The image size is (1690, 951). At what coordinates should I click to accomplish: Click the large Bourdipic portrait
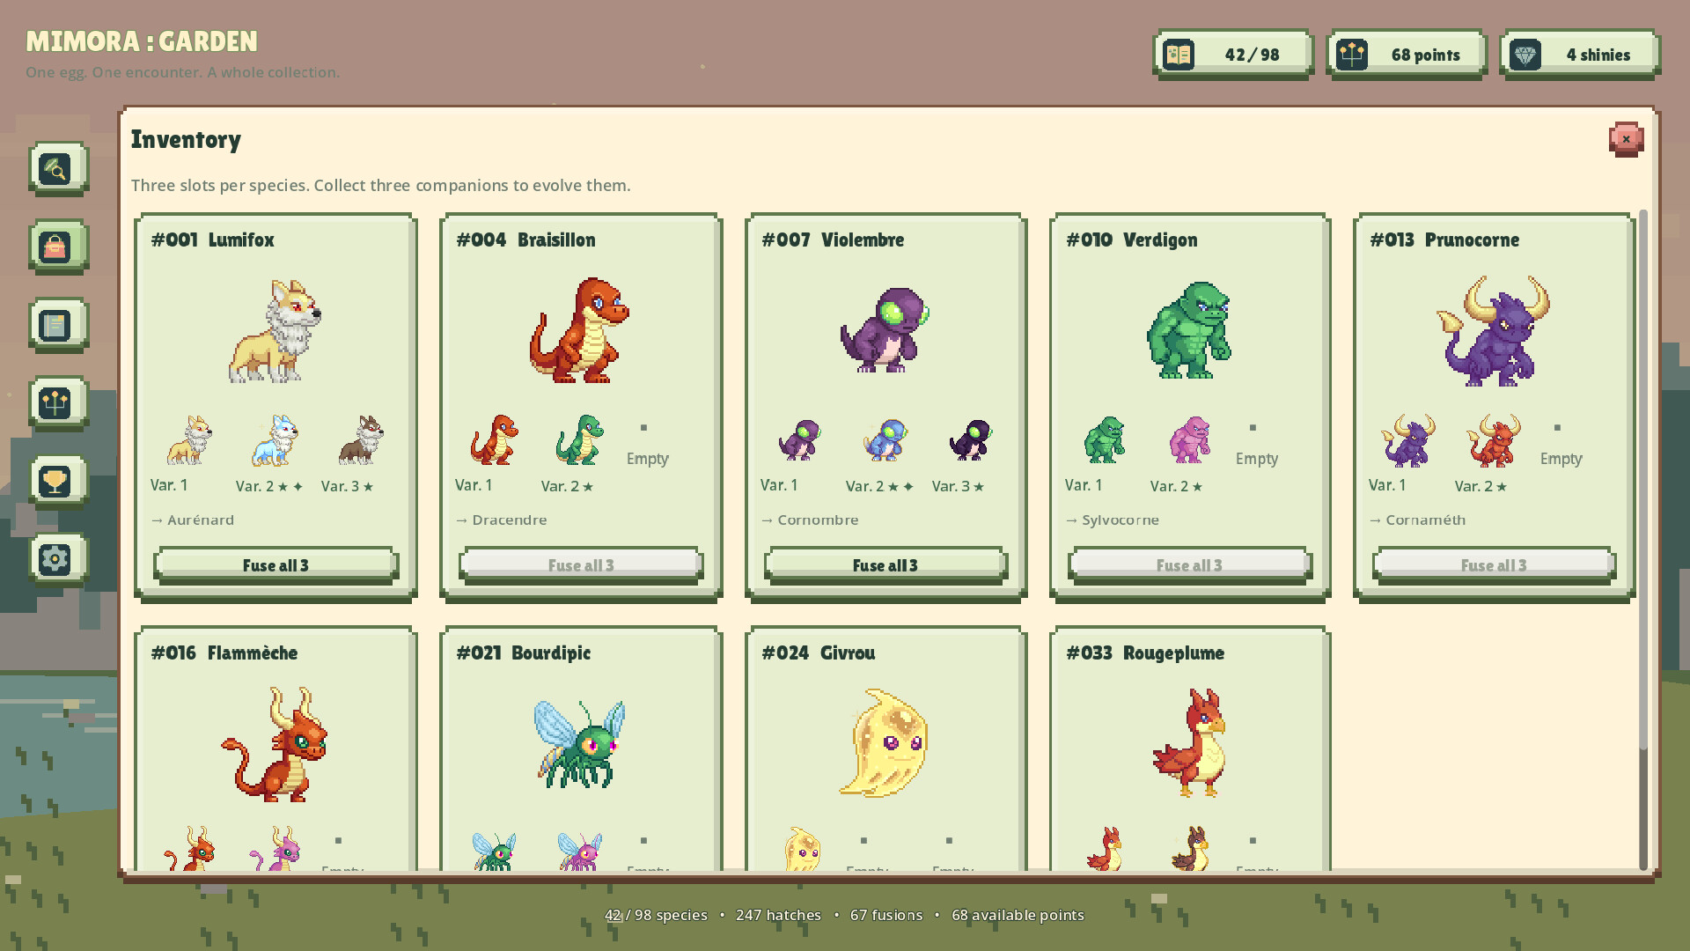[580, 744]
